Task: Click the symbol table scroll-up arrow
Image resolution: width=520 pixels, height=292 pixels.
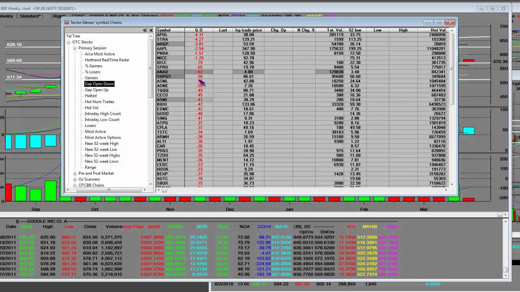Action: tap(452, 30)
